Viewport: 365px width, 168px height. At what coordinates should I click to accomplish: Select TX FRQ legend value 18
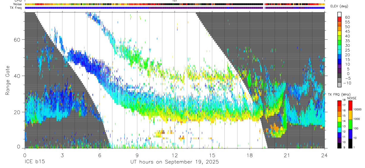(344, 100)
